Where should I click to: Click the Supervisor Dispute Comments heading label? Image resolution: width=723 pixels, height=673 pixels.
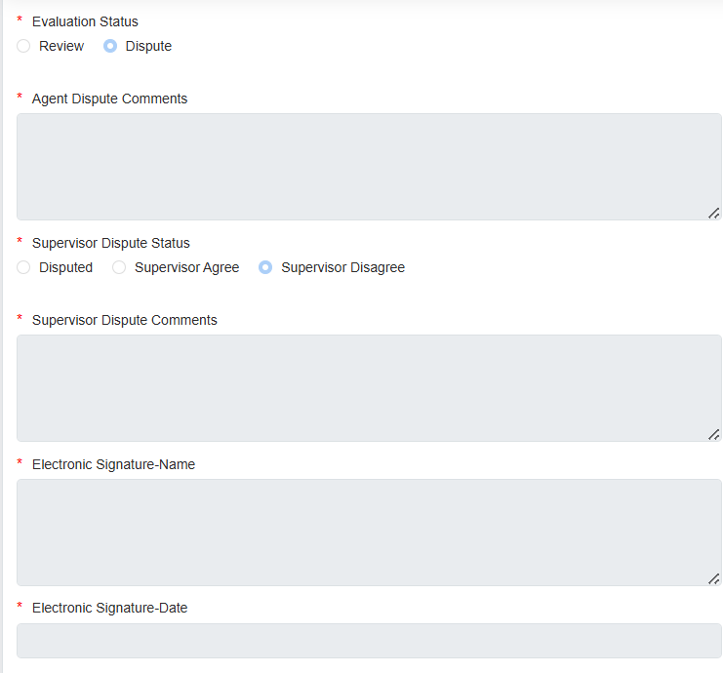click(124, 320)
